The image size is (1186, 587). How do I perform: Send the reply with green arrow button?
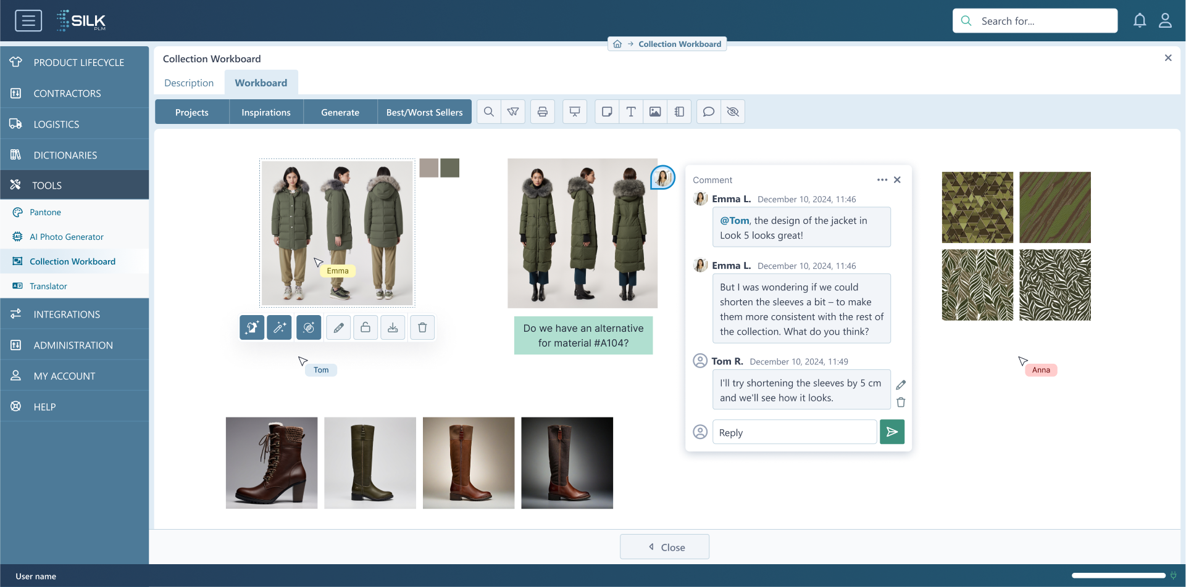tap(892, 432)
